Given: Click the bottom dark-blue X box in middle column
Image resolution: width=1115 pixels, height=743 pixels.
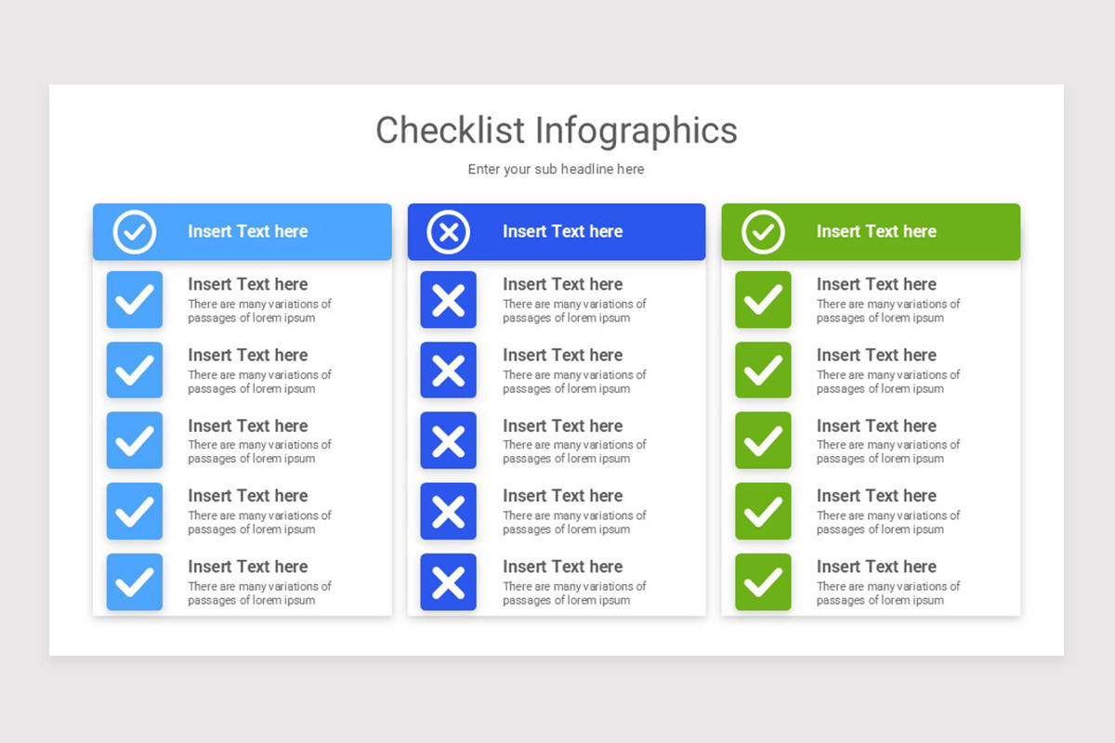Looking at the screenshot, I should tap(448, 582).
